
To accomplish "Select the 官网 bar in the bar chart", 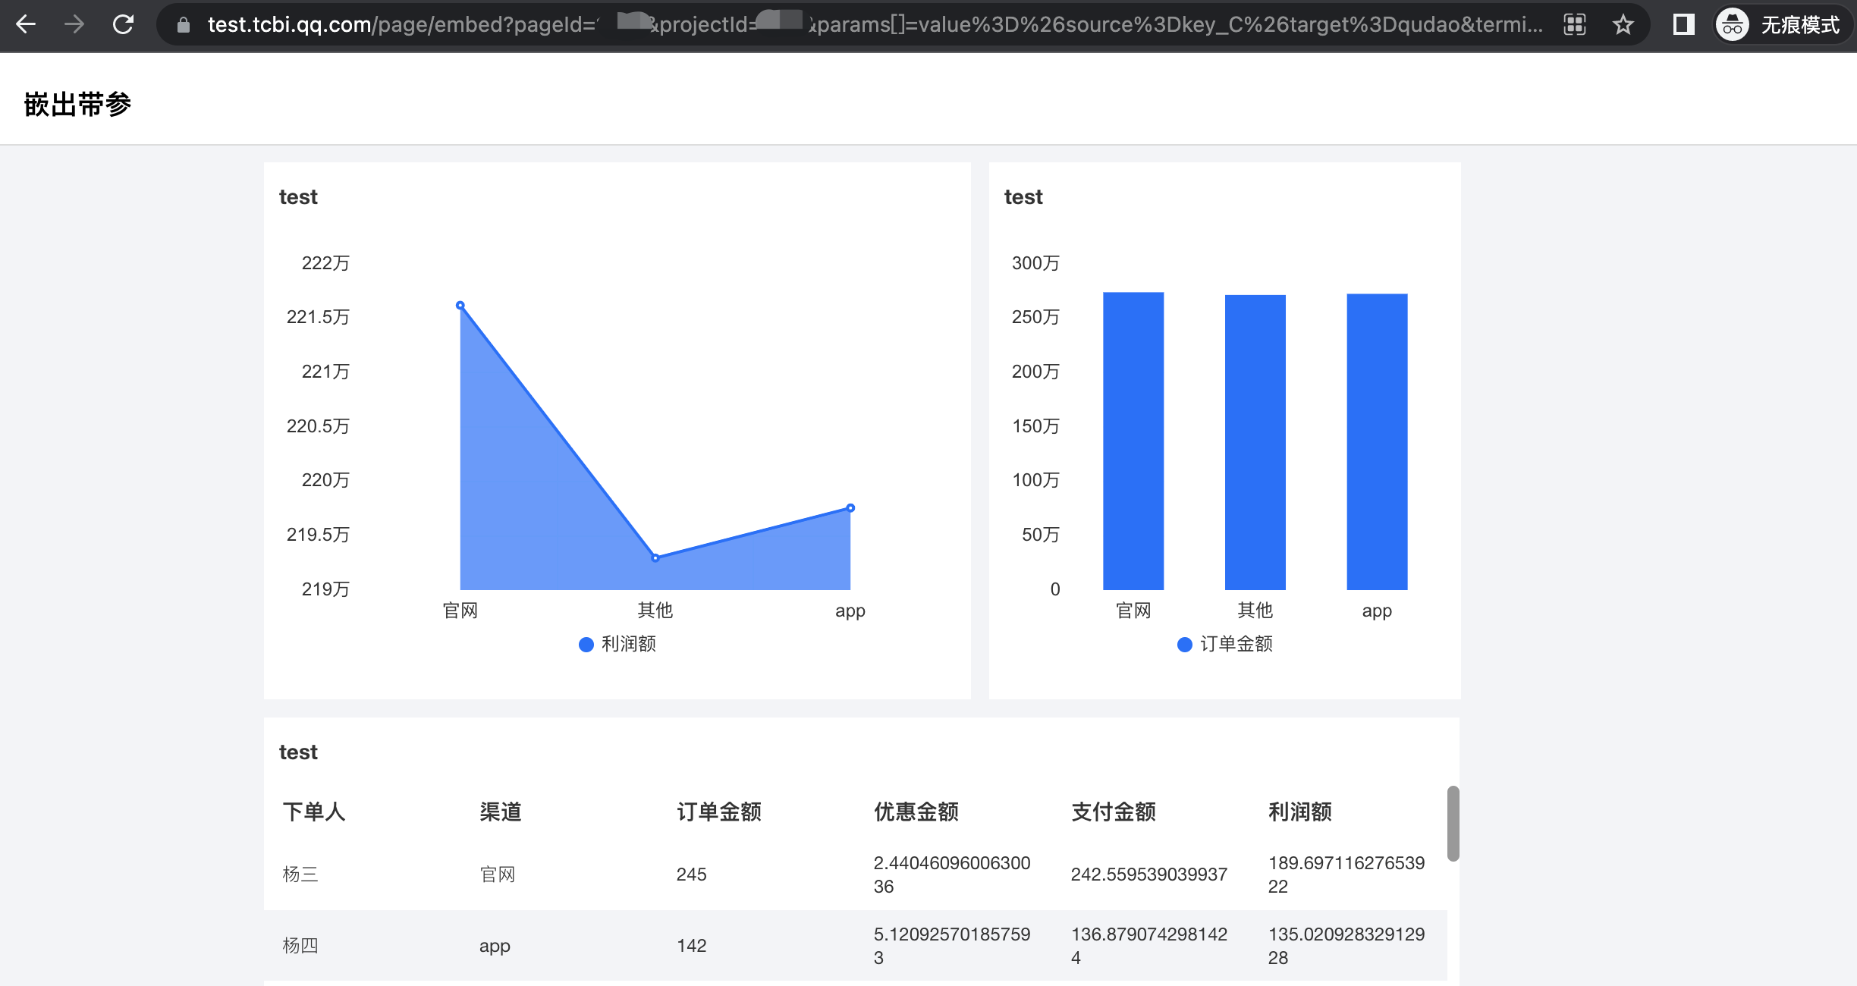I will point(1133,440).
